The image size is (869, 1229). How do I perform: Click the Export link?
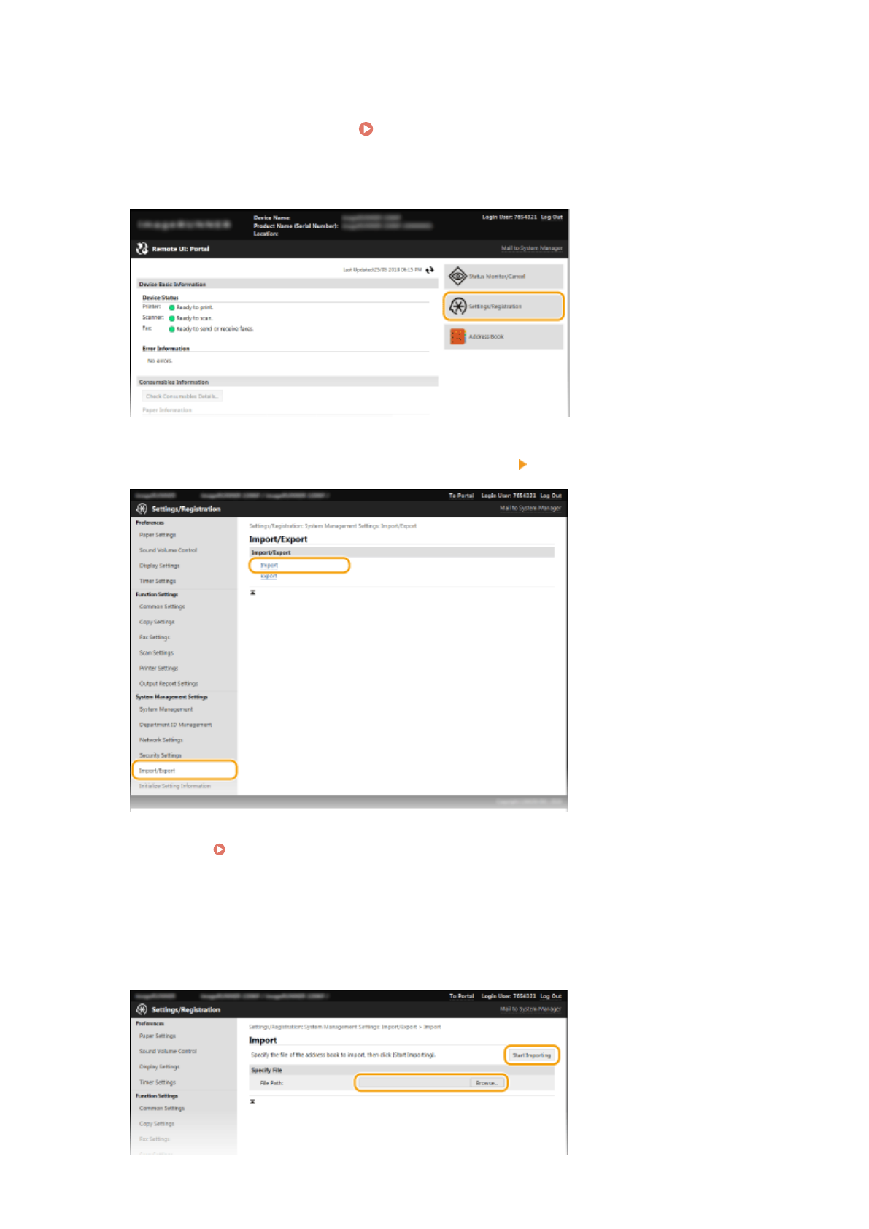click(269, 577)
